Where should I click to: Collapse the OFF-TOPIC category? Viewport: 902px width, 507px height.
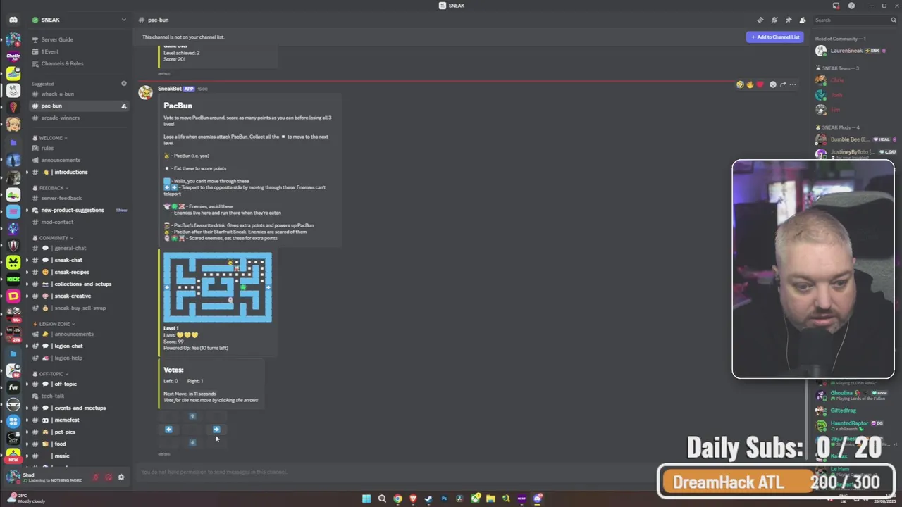click(x=51, y=374)
